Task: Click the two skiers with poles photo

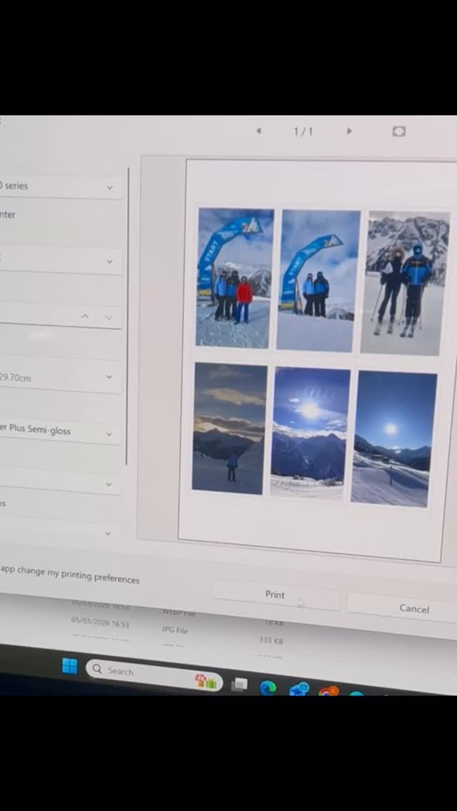Action: point(405,283)
